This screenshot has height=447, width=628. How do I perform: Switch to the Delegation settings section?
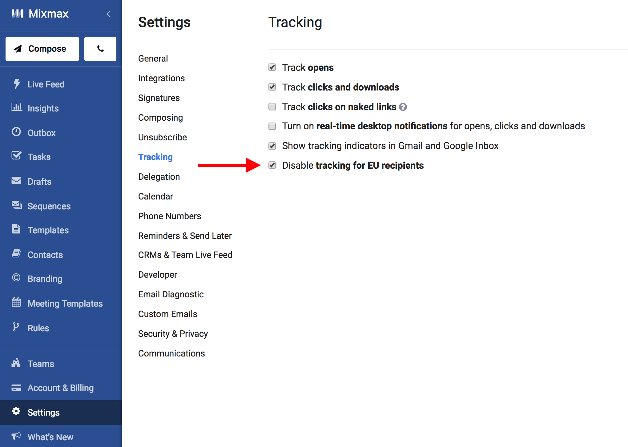click(x=159, y=176)
